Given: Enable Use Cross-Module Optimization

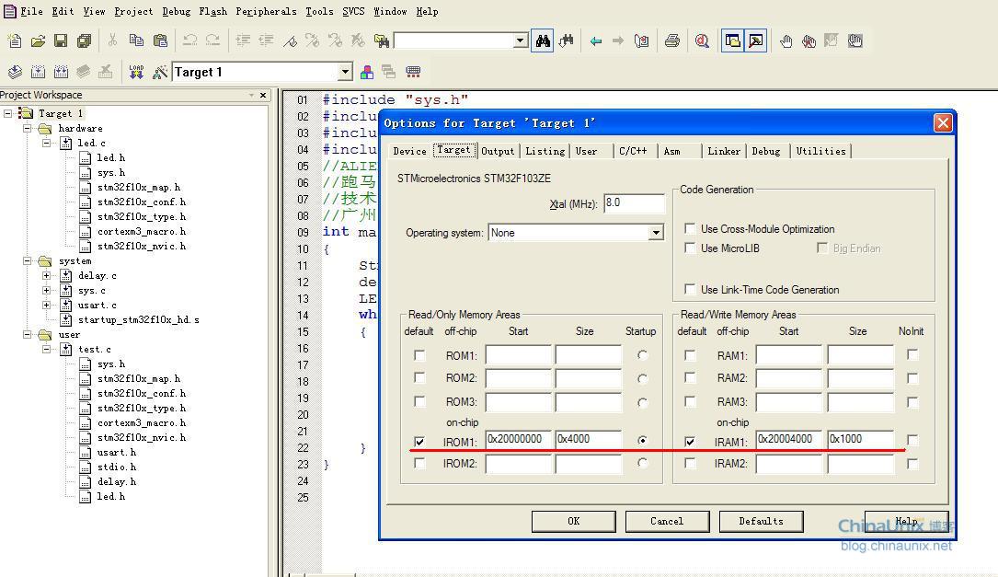Looking at the screenshot, I should (690, 228).
